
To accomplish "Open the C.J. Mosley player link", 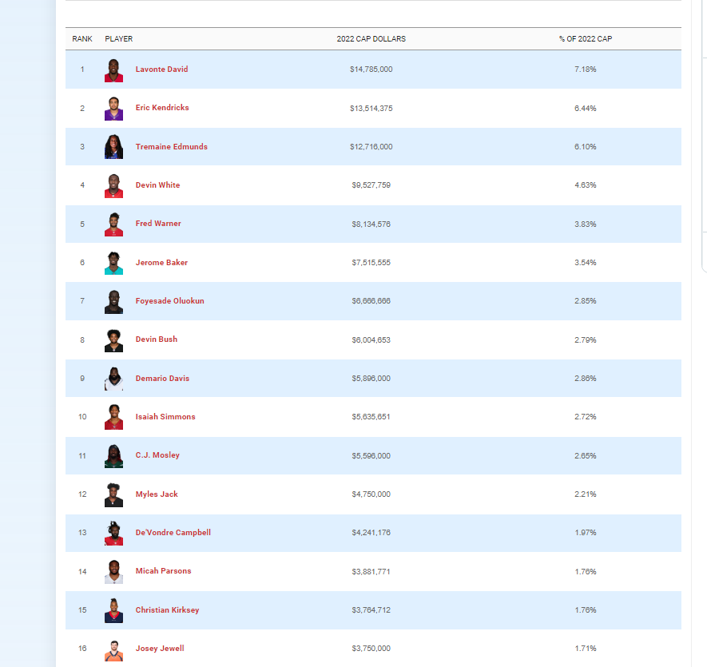I will [157, 455].
